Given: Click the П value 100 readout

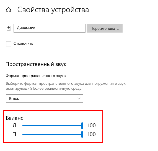Looking at the screenshot, I should (x=92, y=134).
